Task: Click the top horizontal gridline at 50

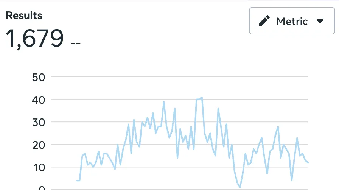Action: 180,76
